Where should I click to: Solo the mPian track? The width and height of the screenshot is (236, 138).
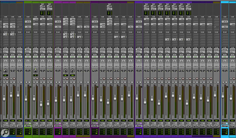173,82
